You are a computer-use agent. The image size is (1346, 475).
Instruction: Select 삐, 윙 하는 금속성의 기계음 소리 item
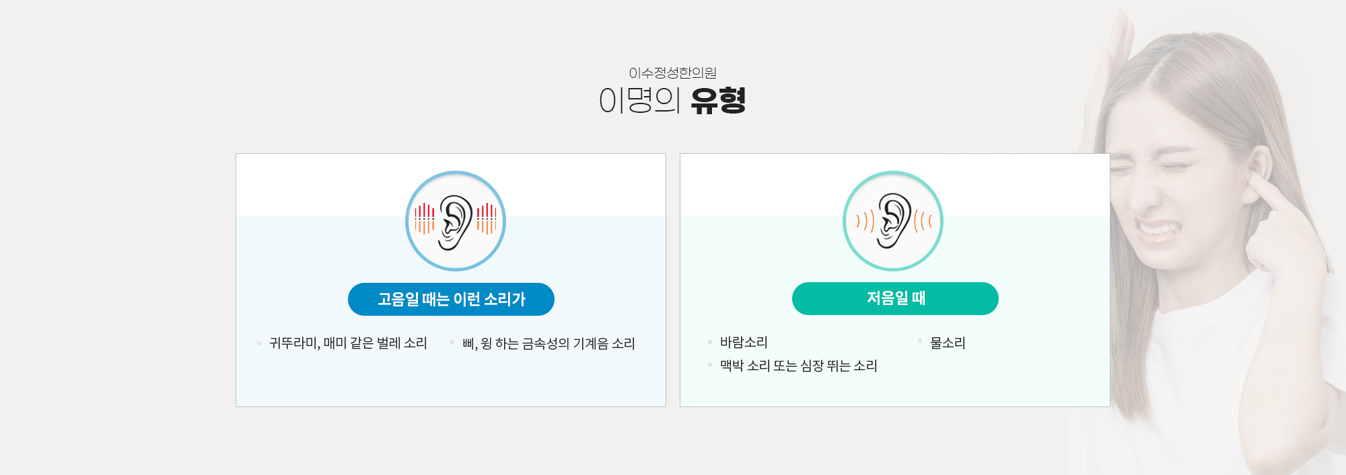[548, 343]
